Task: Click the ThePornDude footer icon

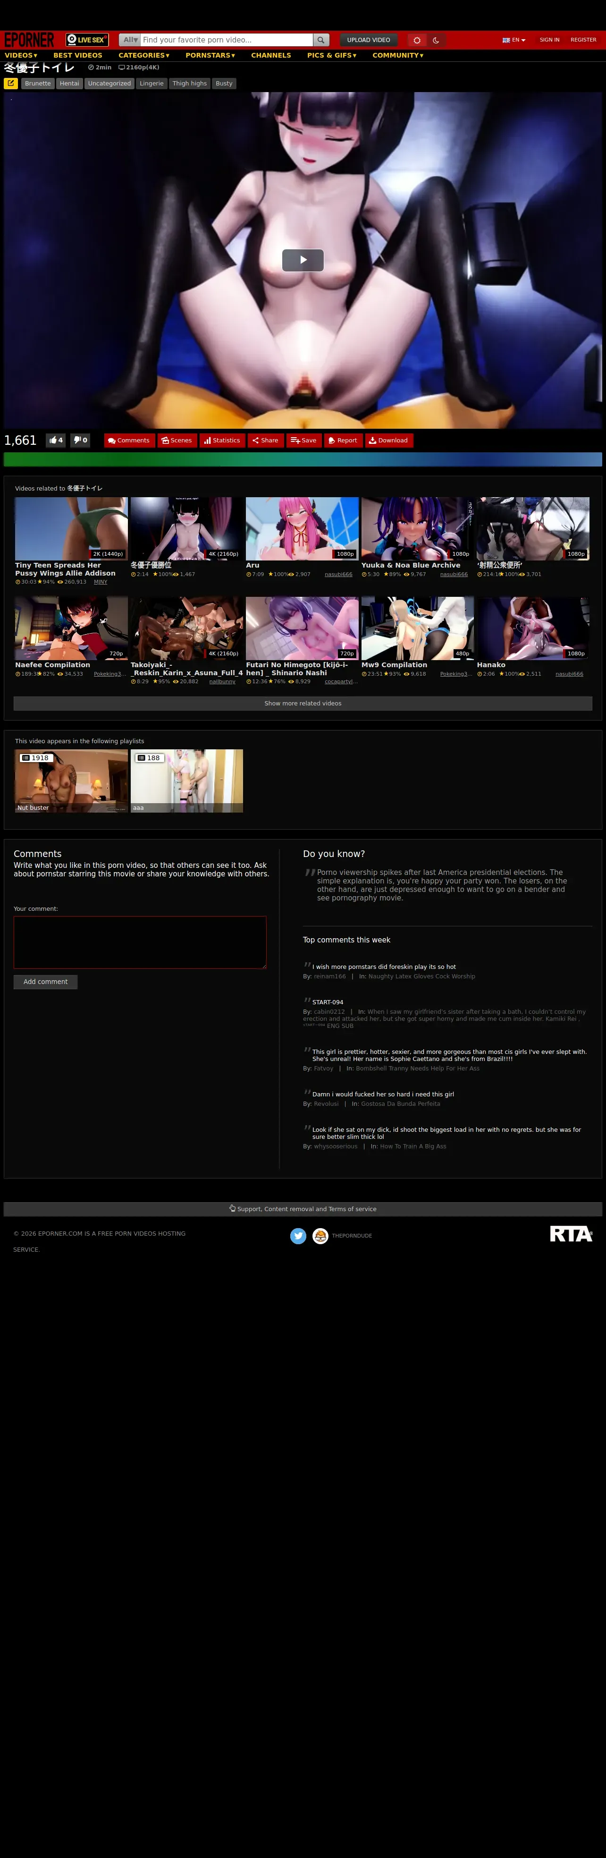Action: [320, 1236]
